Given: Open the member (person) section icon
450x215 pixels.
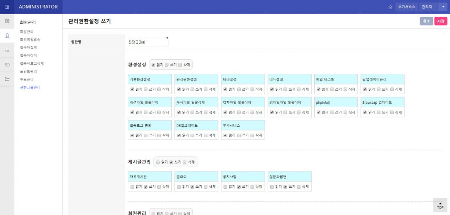Looking at the screenshot, I should tap(7, 36).
